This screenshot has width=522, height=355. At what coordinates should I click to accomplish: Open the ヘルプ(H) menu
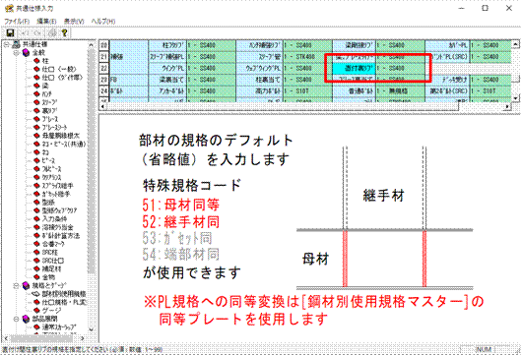(103, 21)
